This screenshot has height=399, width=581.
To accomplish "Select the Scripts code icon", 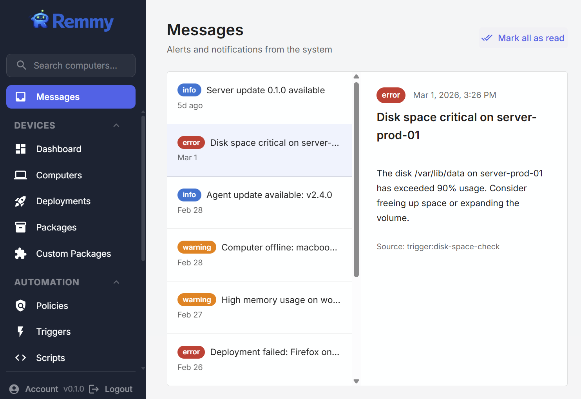I will (20, 358).
